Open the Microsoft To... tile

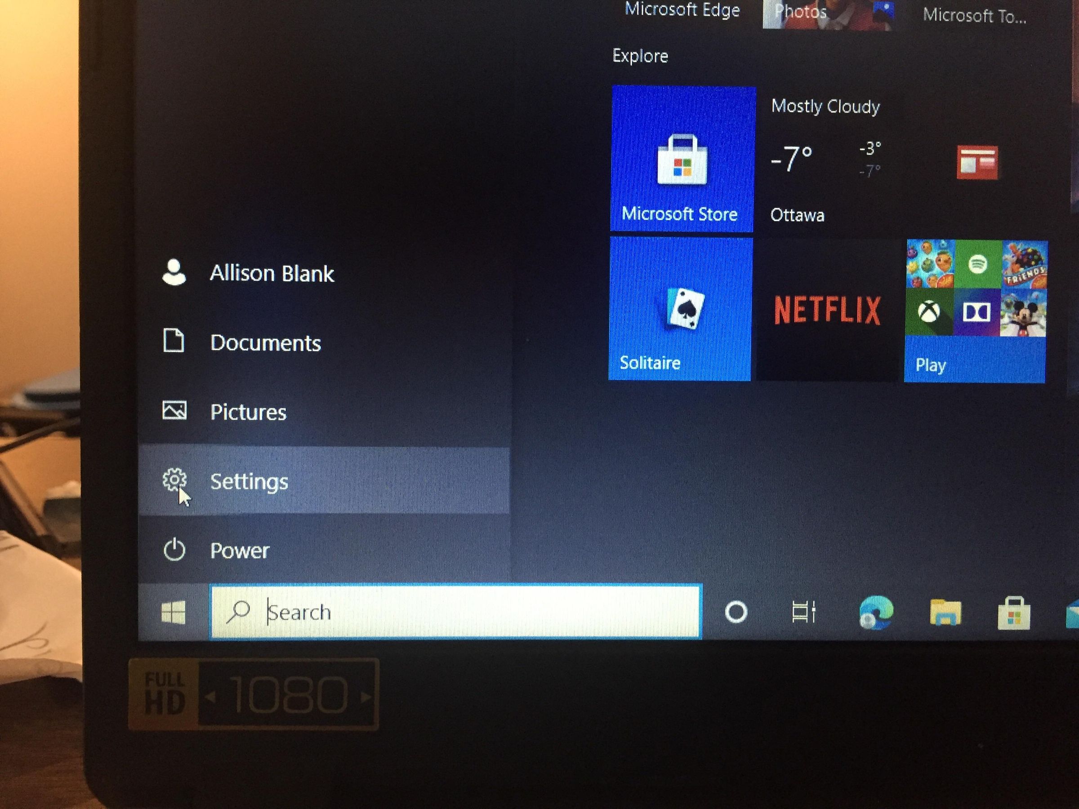(975, 16)
